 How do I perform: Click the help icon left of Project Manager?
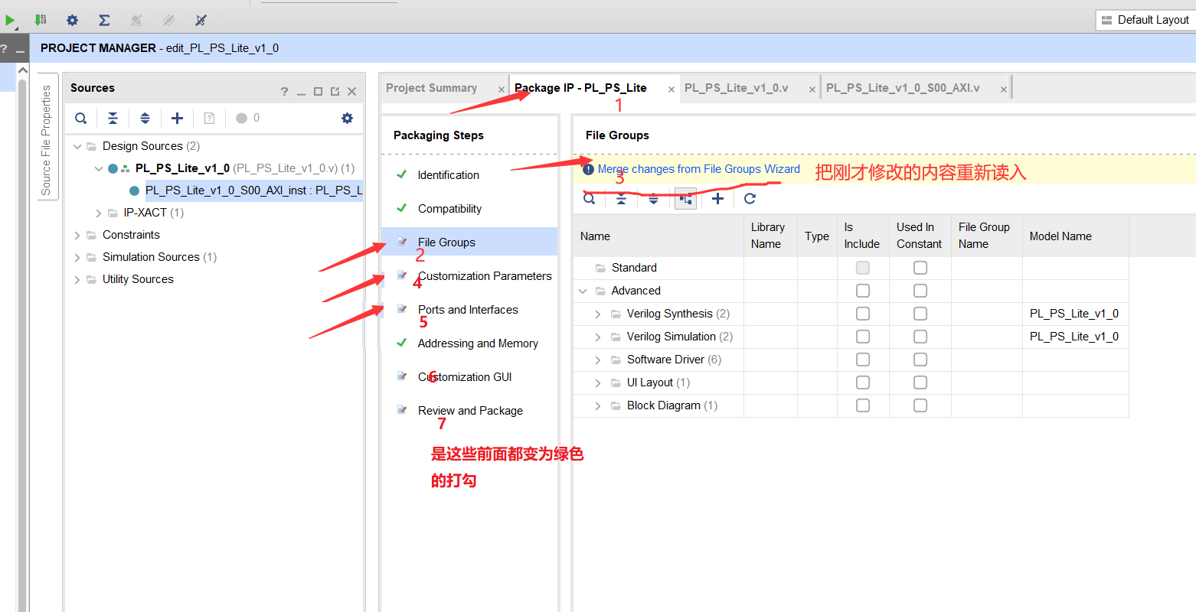[3, 49]
